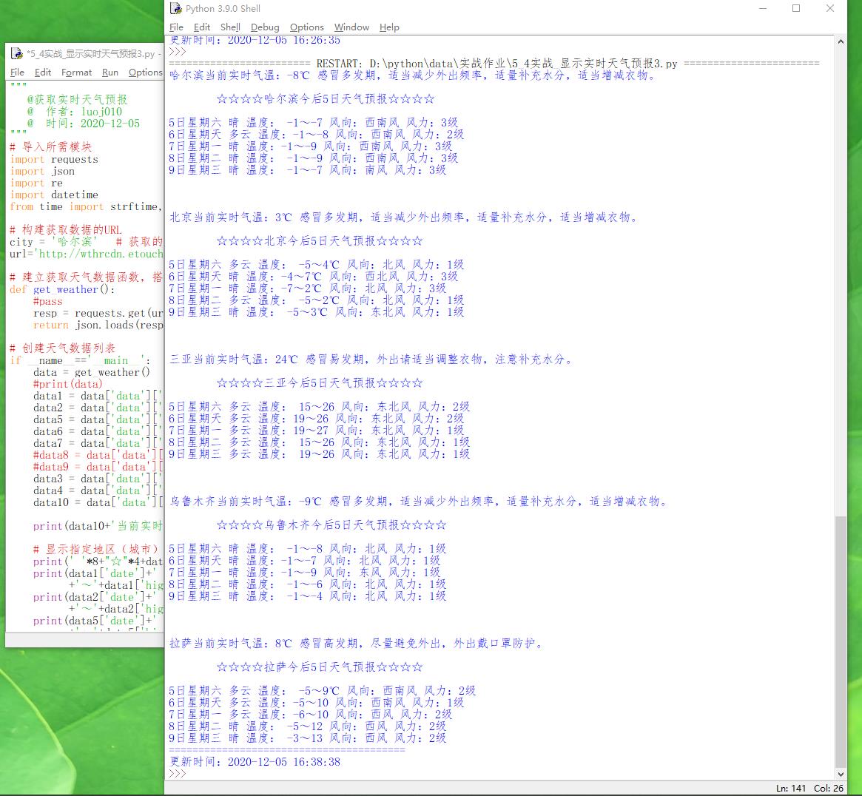Click ☆北京今后5日天气预报 heading

coord(320,240)
